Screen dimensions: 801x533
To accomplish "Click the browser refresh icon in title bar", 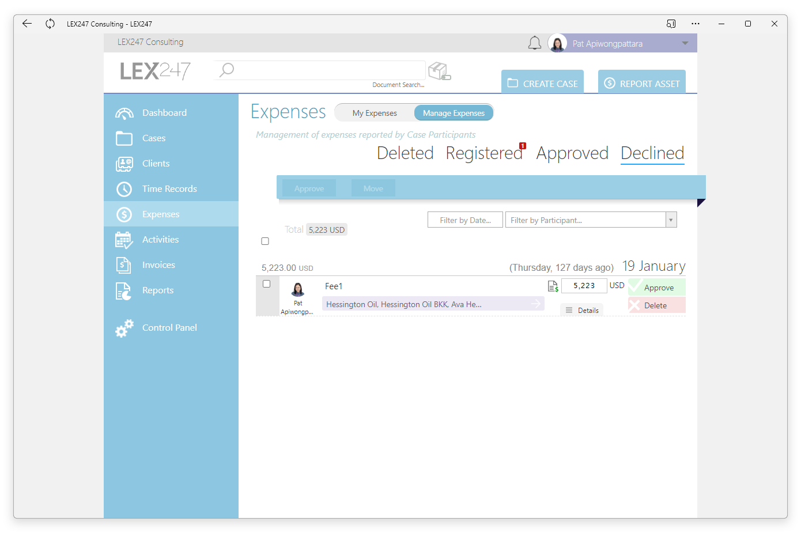I will [x=50, y=24].
